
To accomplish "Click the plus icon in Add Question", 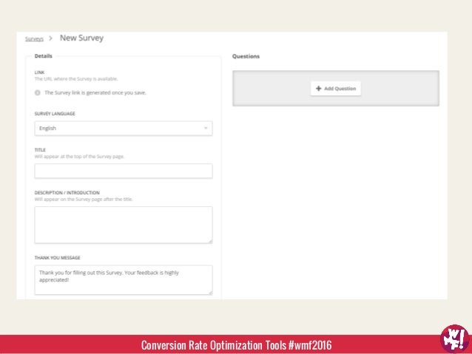I will (x=318, y=89).
